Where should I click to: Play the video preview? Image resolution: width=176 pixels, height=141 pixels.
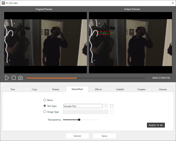pos(7,78)
